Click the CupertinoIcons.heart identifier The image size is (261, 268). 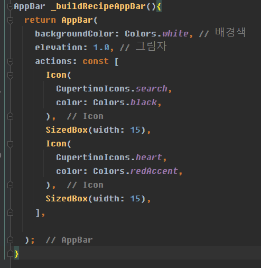pos(109,158)
